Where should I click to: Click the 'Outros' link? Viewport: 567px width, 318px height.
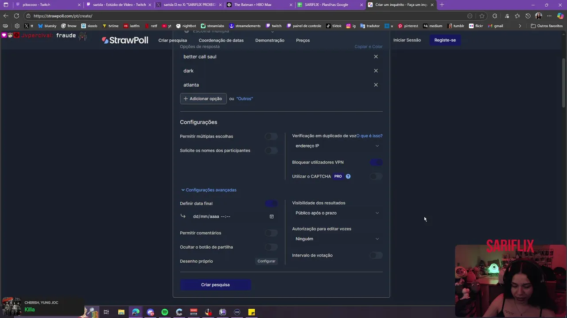tap(245, 99)
